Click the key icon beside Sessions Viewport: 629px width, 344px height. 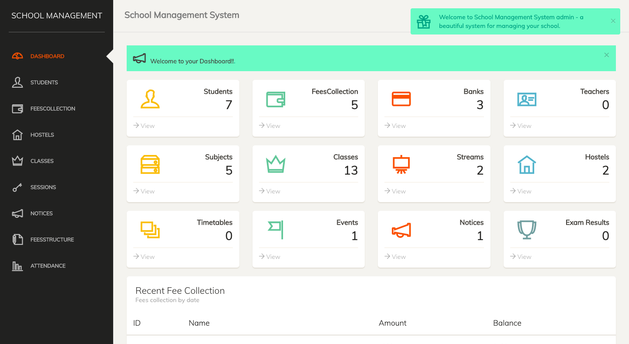tap(17, 187)
